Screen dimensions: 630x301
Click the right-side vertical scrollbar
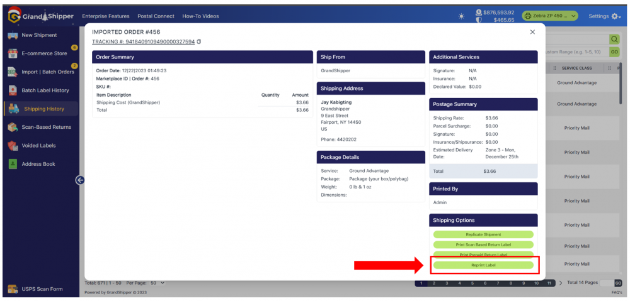pos(622,84)
